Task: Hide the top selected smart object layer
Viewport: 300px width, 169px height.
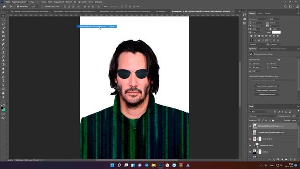Action: [250, 126]
